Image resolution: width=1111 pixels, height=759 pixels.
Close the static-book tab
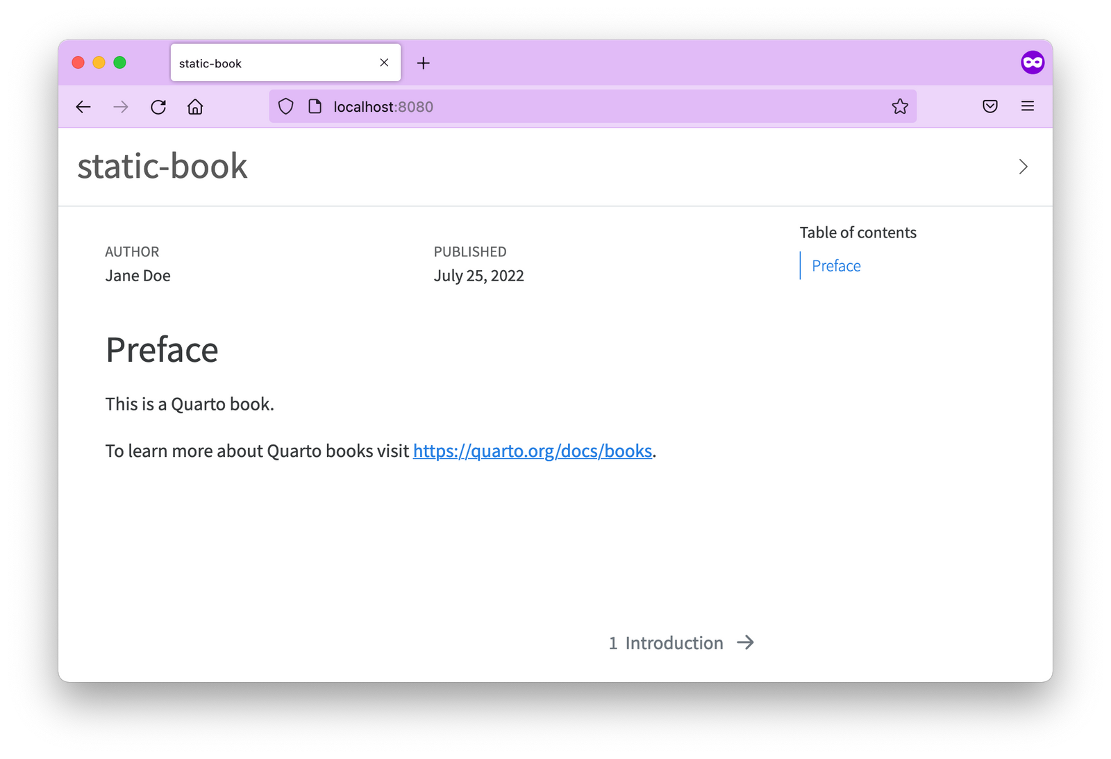384,62
